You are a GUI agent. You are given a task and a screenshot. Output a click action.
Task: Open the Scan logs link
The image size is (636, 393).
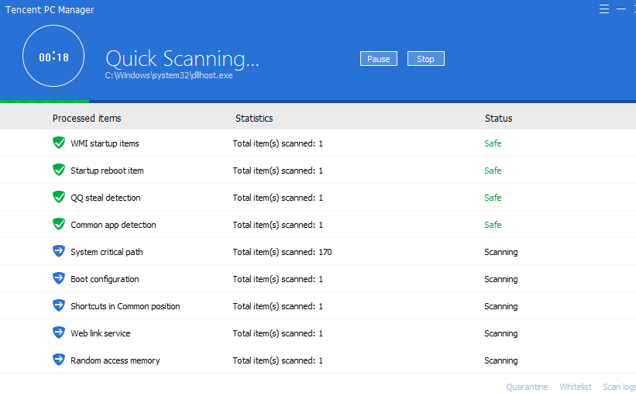pyautogui.click(x=619, y=387)
